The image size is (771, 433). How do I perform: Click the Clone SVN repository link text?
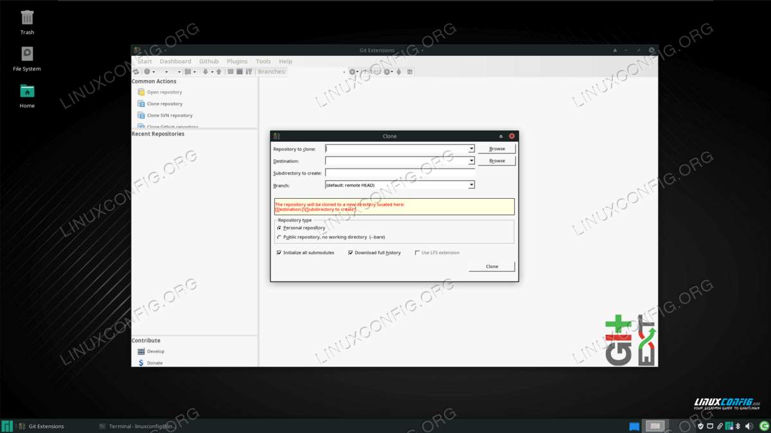click(170, 115)
